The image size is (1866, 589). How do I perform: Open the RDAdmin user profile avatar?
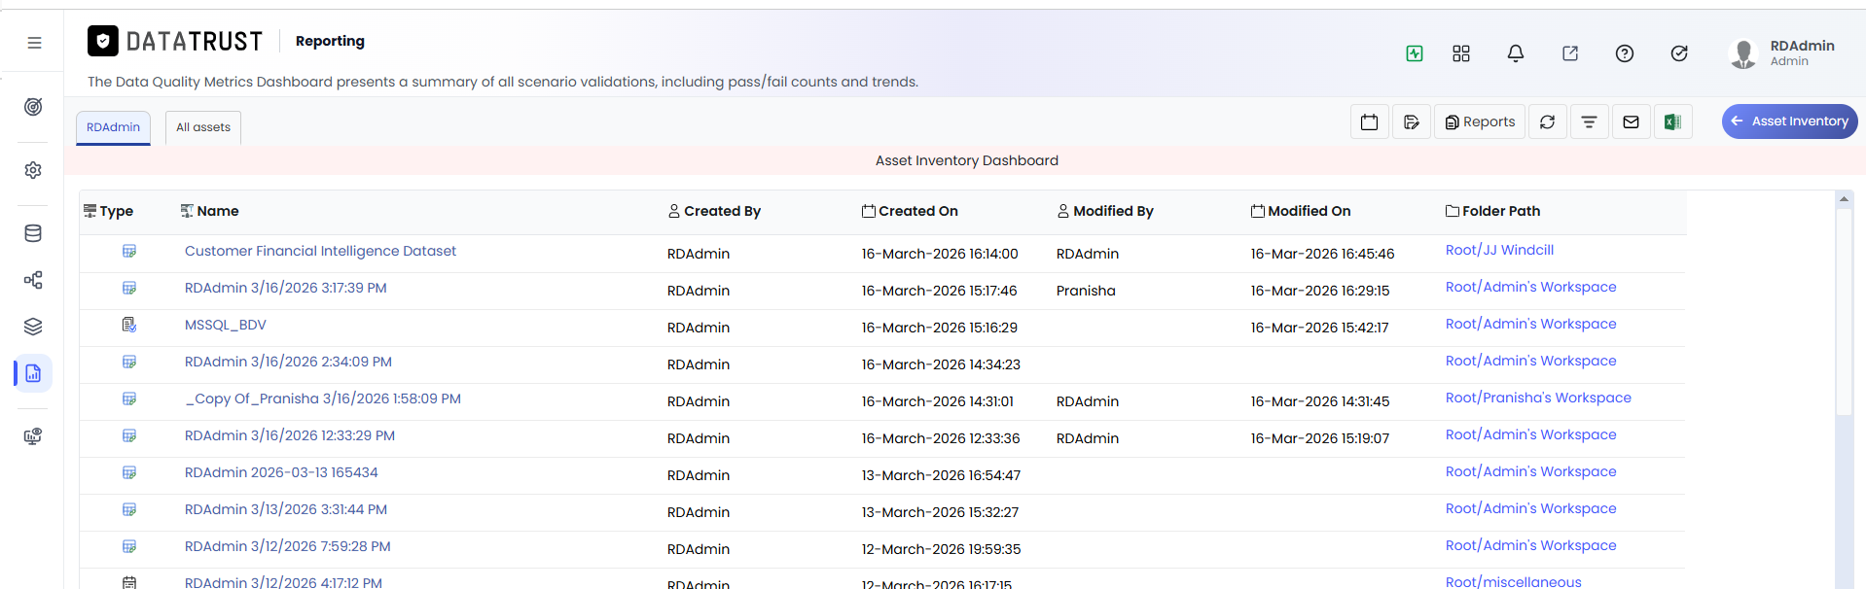click(x=1743, y=53)
